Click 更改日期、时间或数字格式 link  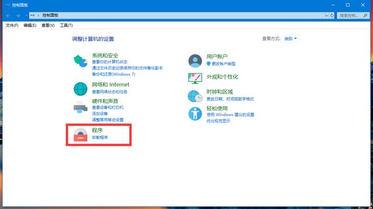(230, 99)
